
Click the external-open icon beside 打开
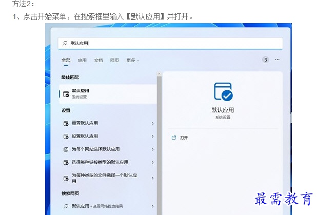173,138
